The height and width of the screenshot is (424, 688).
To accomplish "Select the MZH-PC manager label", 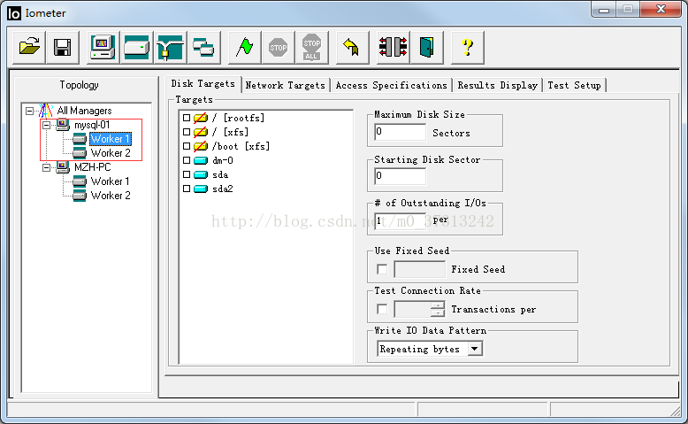I will pos(93,167).
